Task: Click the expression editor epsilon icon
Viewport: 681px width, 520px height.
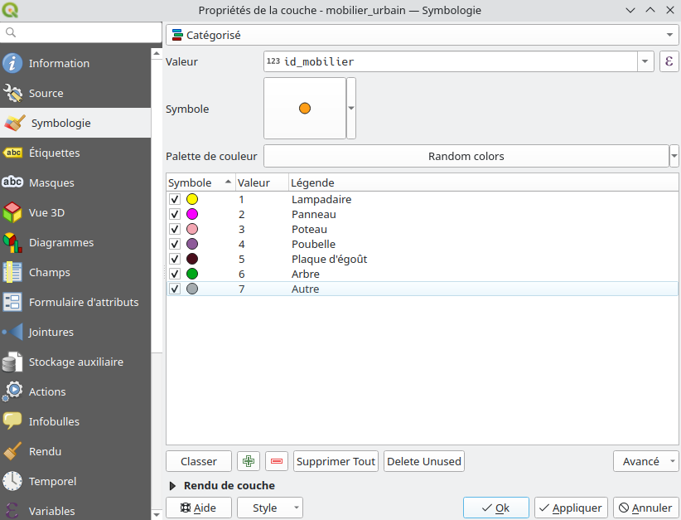Action: click(669, 61)
